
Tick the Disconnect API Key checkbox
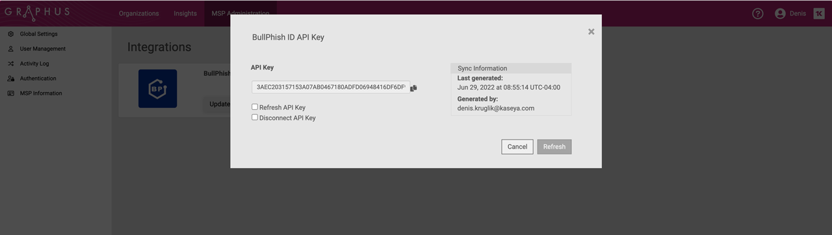[255, 117]
